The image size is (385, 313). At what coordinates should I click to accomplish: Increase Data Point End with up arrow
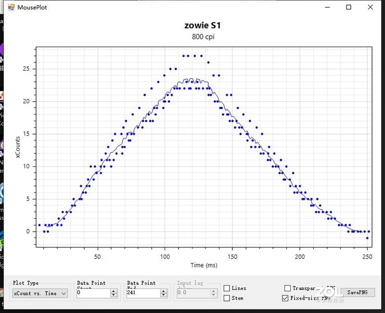click(164, 291)
